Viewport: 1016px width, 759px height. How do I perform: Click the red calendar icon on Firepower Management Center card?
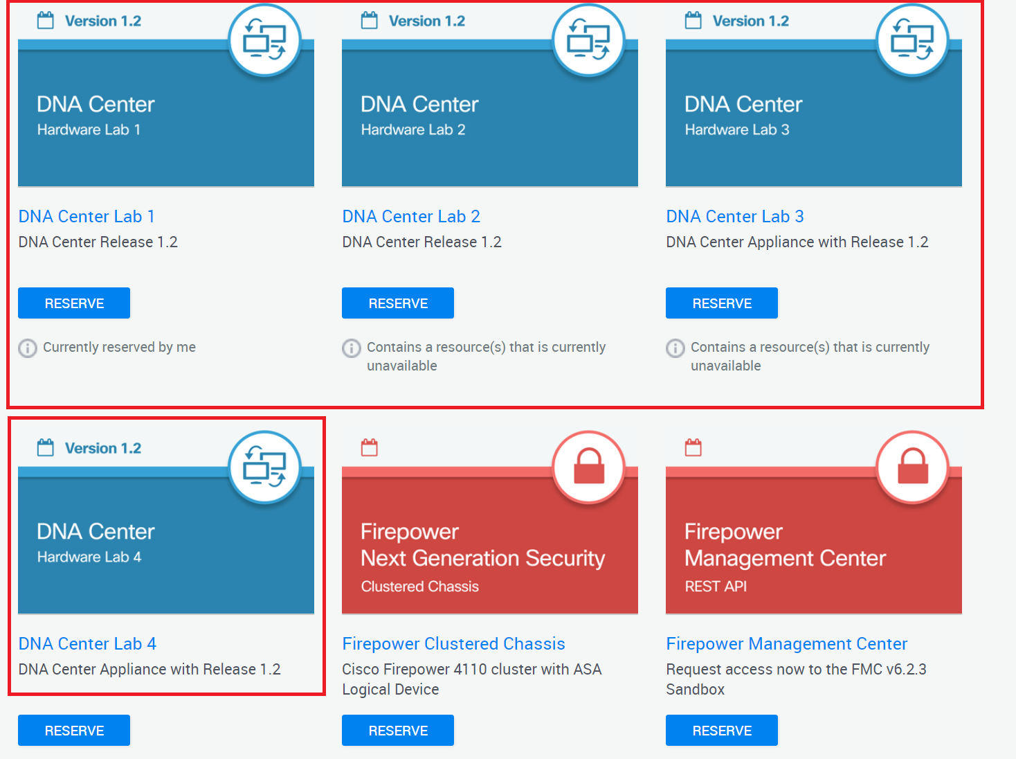(693, 448)
